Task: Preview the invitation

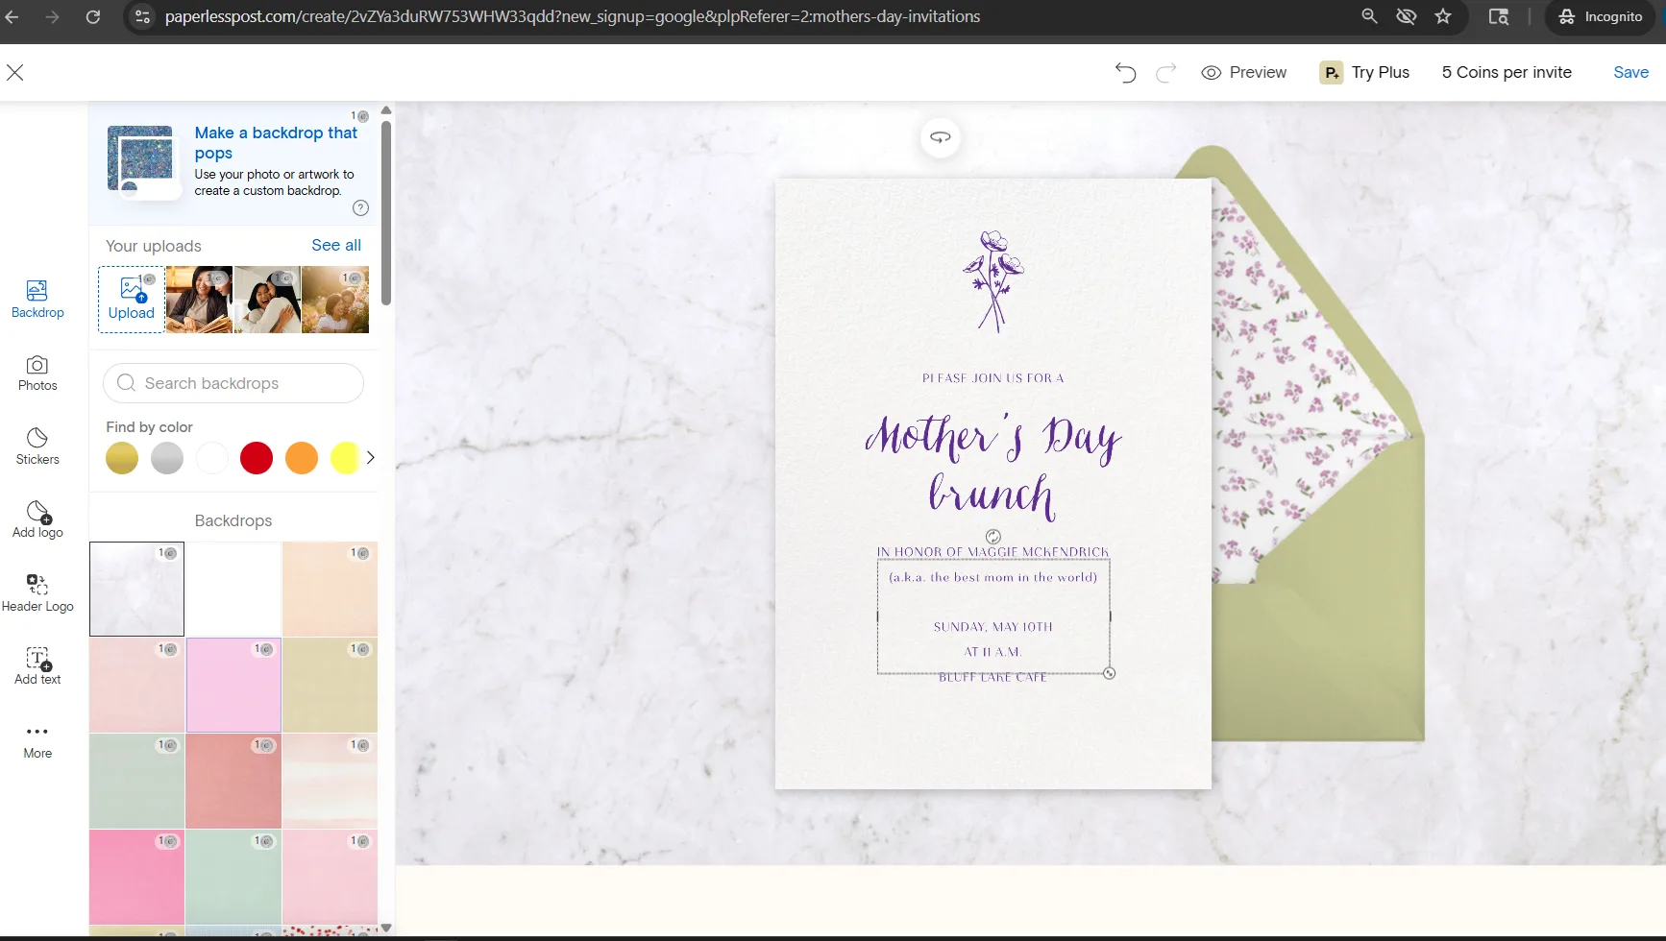Action: pos(1244,73)
